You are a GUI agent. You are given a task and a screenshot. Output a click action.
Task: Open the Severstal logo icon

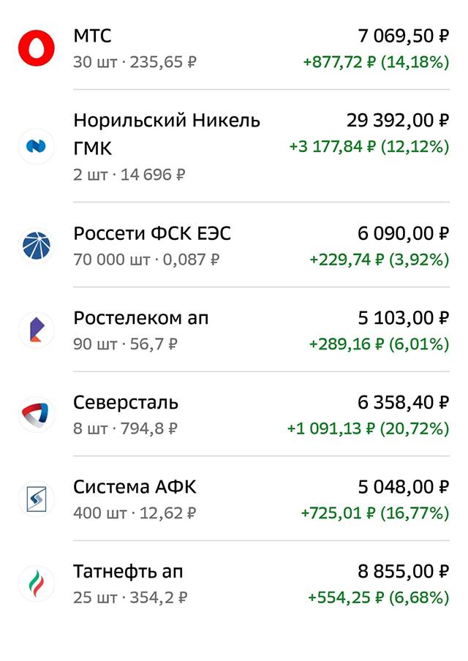(37, 415)
